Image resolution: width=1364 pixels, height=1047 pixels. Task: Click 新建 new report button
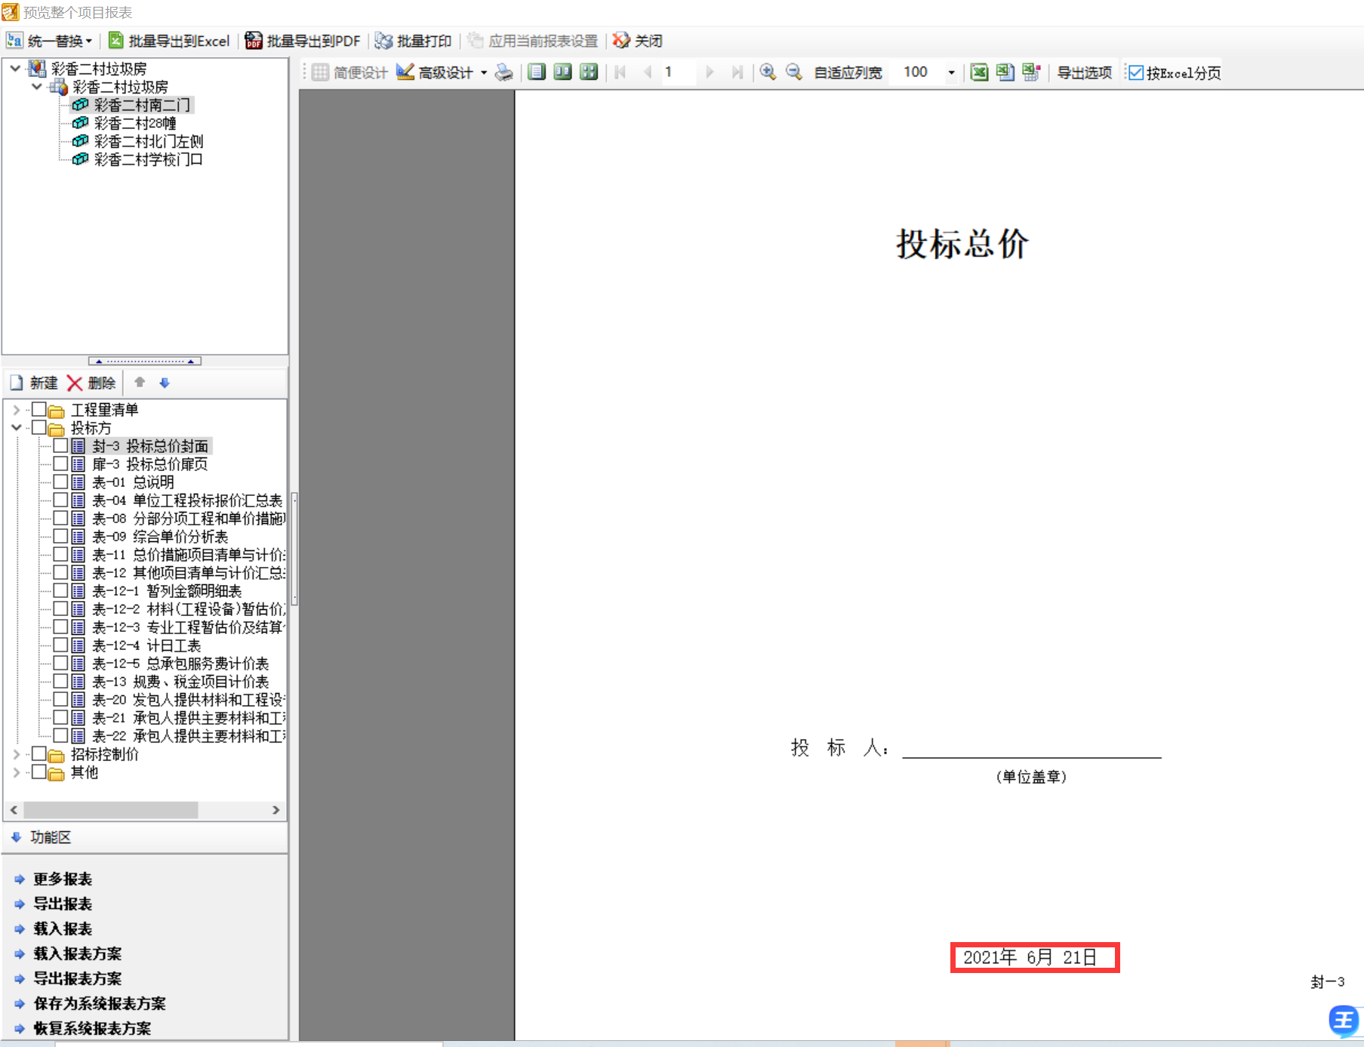tap(34, 383)
